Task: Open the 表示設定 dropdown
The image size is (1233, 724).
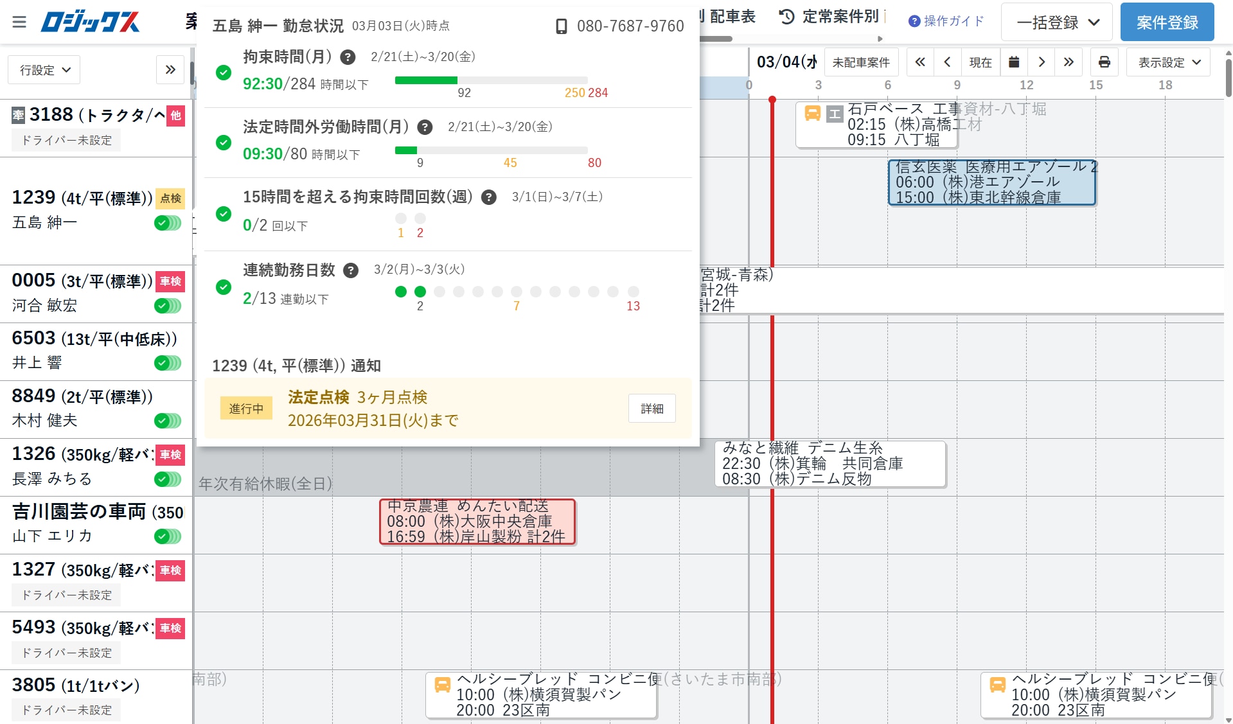Action: pyautogui.click(x=1168, y=62)
